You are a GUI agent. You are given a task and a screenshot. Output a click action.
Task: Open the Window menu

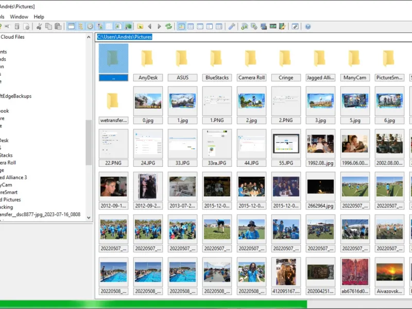(x=19, y=17)
